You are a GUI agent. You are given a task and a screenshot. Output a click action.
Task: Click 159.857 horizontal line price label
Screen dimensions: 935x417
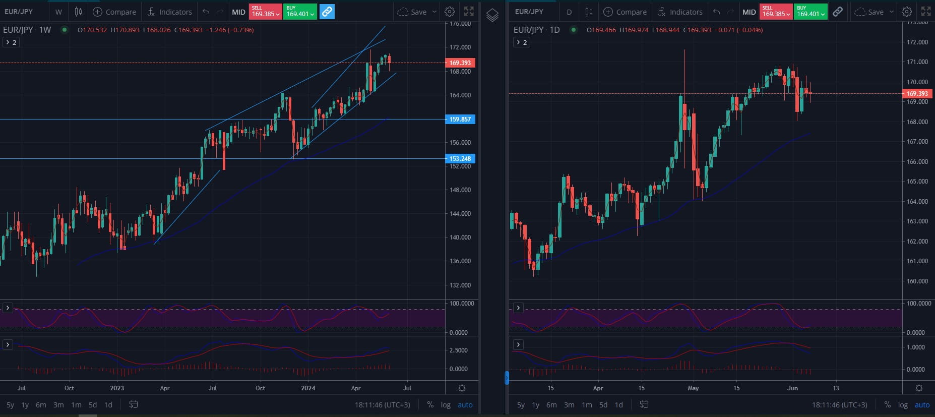(460, 120)
